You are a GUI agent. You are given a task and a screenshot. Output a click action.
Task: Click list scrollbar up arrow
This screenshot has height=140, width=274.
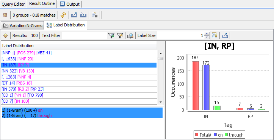tap(161, 54)
